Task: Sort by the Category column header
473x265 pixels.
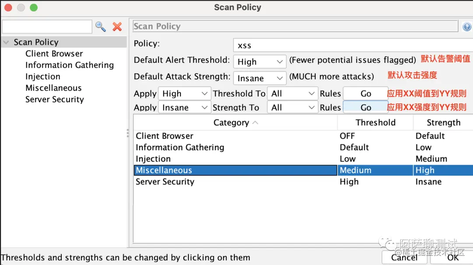Action: tap(235, 122)
